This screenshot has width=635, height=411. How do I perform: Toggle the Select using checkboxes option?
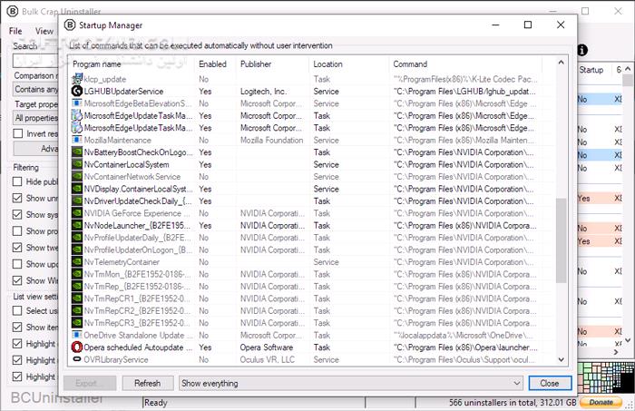pos(17,310)
